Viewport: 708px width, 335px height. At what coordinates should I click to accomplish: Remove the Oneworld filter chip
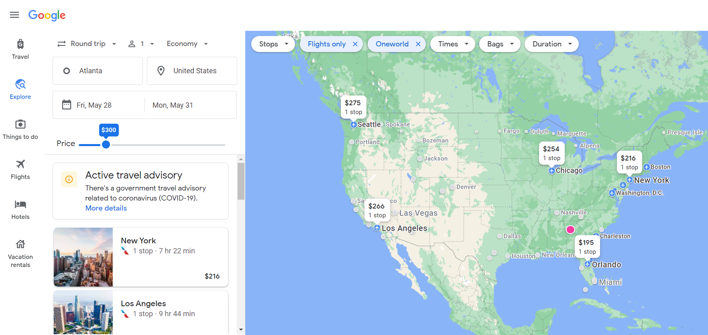[x=418, y=44]
